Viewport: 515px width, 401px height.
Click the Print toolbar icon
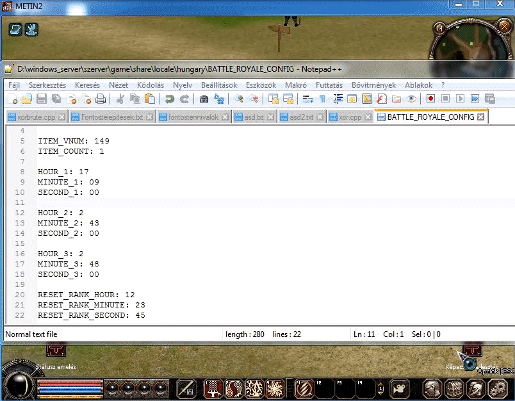(101, 99)
